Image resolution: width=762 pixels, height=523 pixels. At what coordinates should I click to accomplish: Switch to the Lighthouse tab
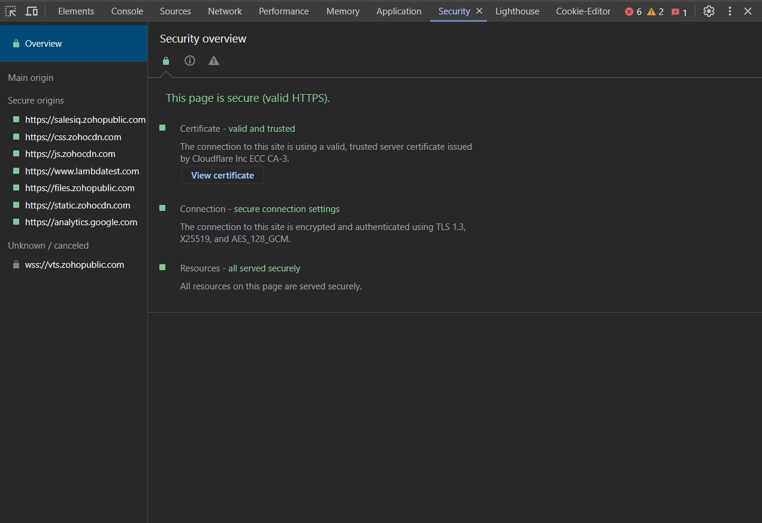click(517, 11)
